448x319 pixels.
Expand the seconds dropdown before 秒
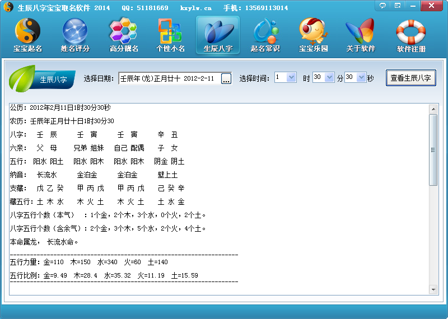pos(361,78)
